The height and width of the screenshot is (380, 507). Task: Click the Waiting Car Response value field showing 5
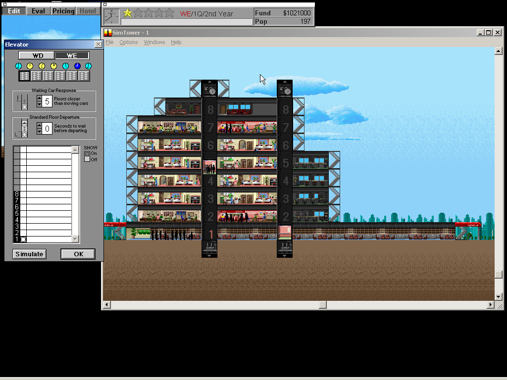pos(47,101)
